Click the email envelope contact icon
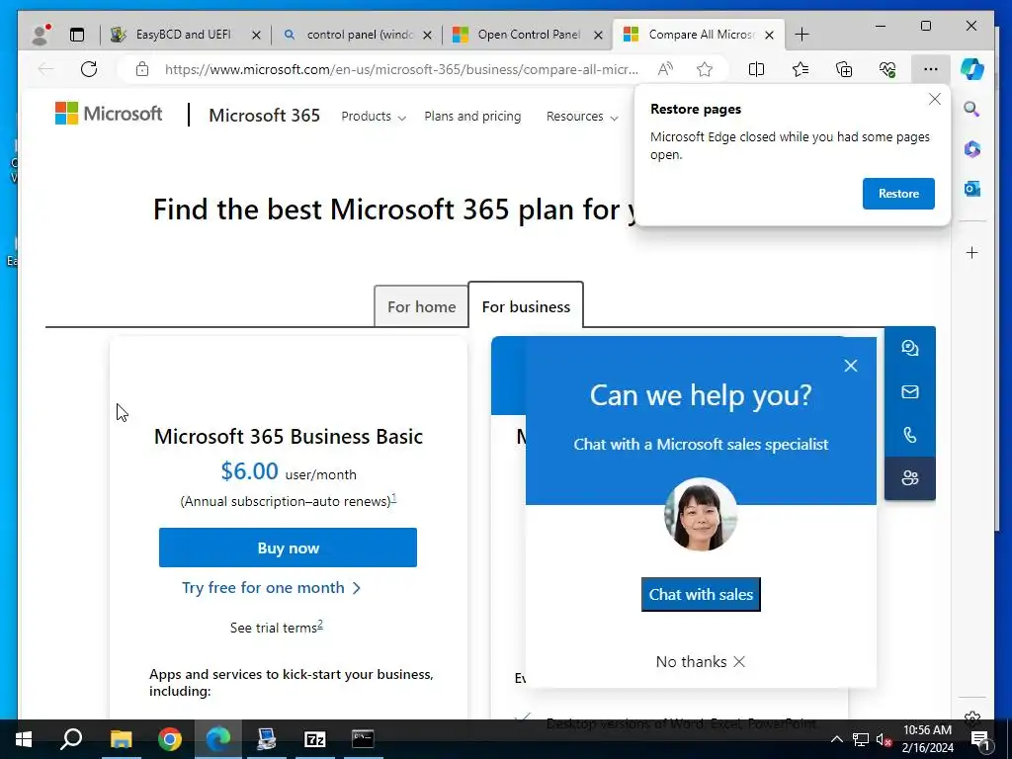 (x=910, y=391)
